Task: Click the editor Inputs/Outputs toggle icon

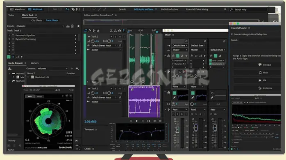Action: [86, 31]
